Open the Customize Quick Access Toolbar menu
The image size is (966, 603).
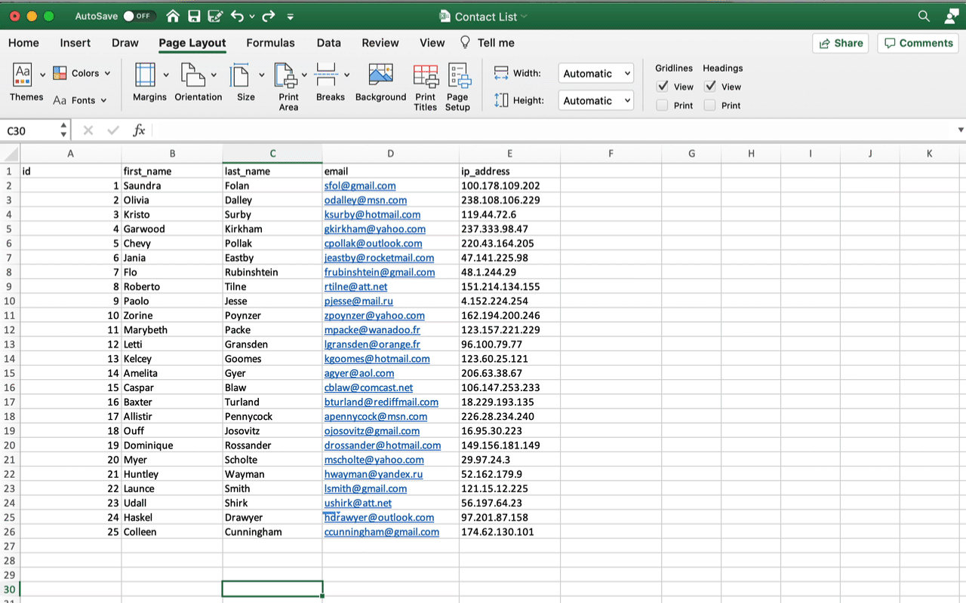coord(291,17)
